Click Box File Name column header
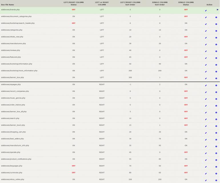220x183 pixels. click(8, 5)
